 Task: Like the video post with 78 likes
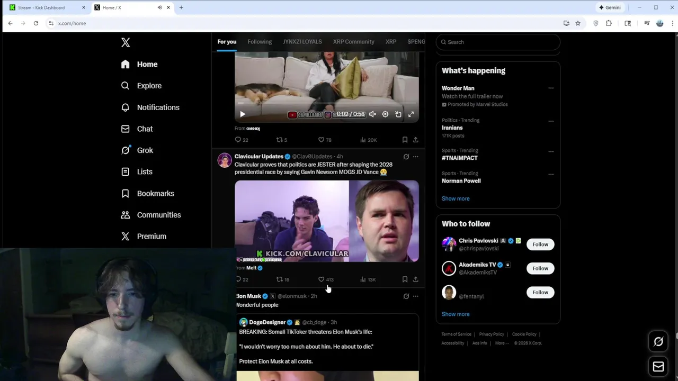tap(325, 140)
